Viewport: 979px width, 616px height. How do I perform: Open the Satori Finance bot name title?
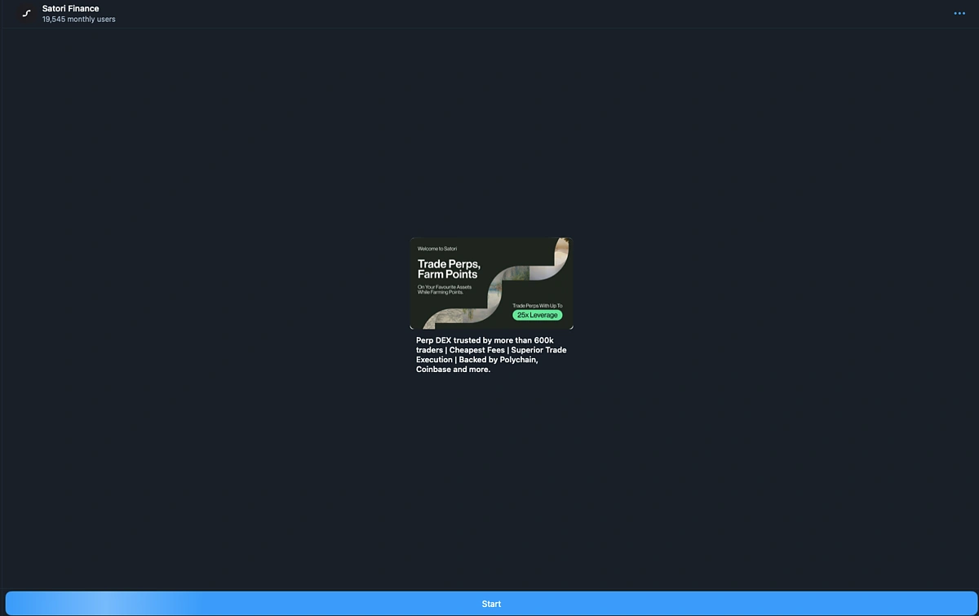[x=71, y=9]
